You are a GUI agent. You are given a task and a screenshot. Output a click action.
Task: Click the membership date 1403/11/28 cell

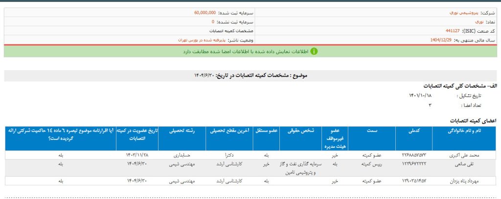pos(137,156)
